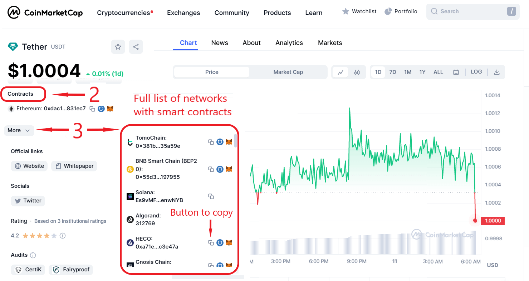This screenshot has height=281, width=529.
Task: Add HECO contract to MetaMask
Action: click(229, 242)
